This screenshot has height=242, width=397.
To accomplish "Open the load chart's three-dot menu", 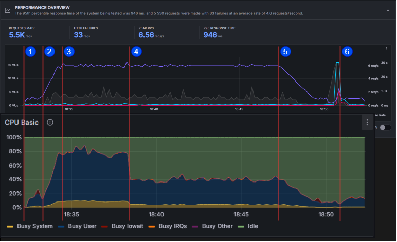I will tap(386, 49).
